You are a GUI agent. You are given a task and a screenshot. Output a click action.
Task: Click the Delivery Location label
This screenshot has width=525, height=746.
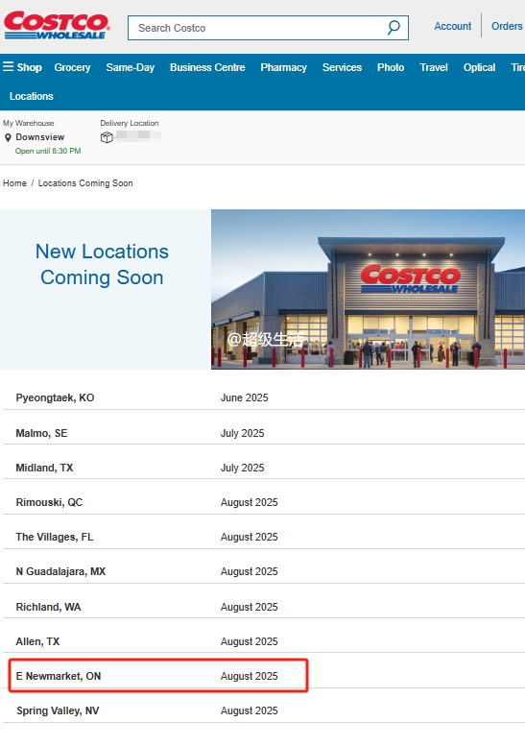(130, 123)
